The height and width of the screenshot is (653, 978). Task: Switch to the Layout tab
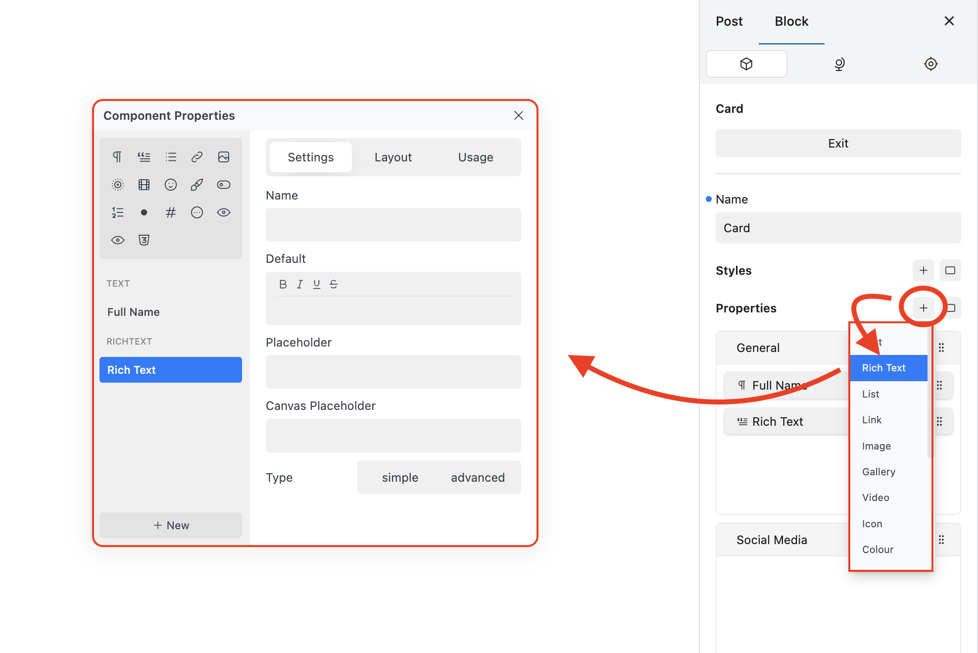point(393,157)
